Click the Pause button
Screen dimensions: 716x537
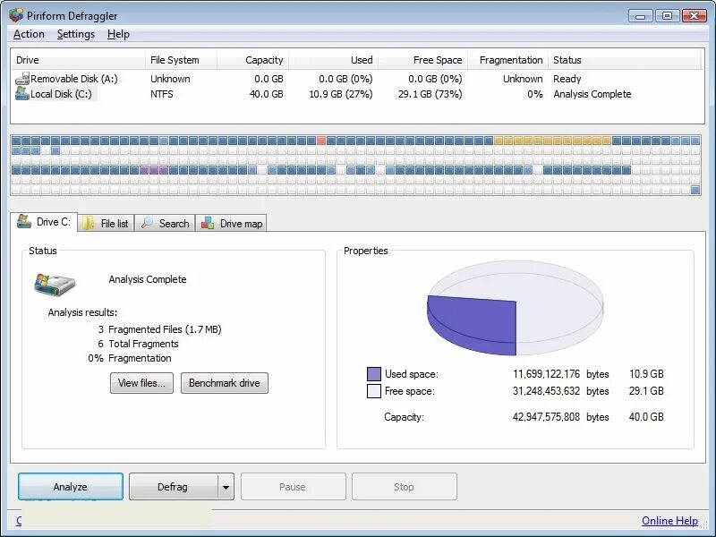pyautogui.click(x=293, y=487)
